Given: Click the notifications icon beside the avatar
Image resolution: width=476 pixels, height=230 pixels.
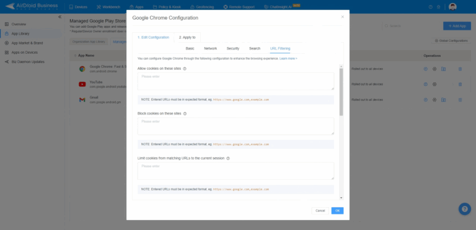Looking at the screenshot, I should tap(438, 7).
